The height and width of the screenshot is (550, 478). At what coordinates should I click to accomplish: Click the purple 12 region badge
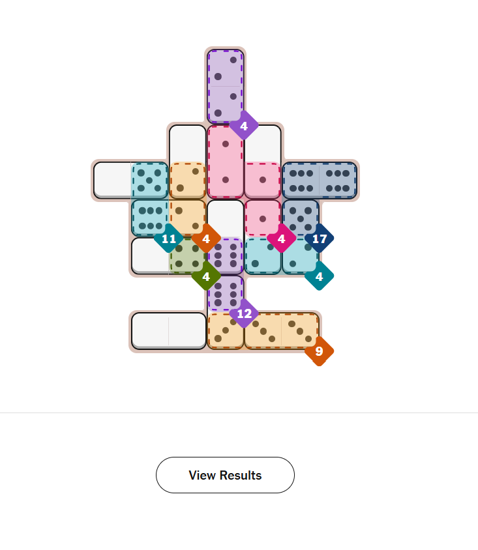point(244,313)
